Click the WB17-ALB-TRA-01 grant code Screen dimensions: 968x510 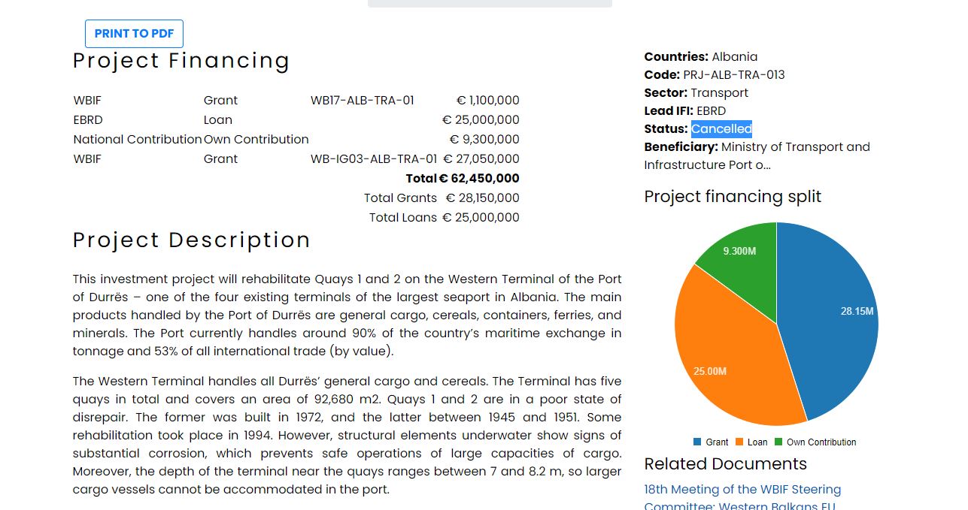pos(362,101)
